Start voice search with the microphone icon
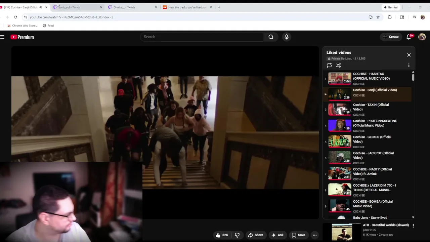The width and height of the screenshot is (430, 242). pyautogui.click(x=287, y=37)
